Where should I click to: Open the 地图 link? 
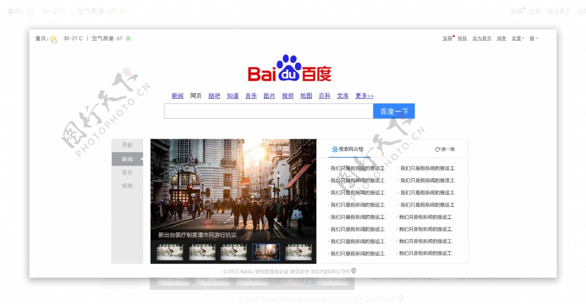pos(306,96)
